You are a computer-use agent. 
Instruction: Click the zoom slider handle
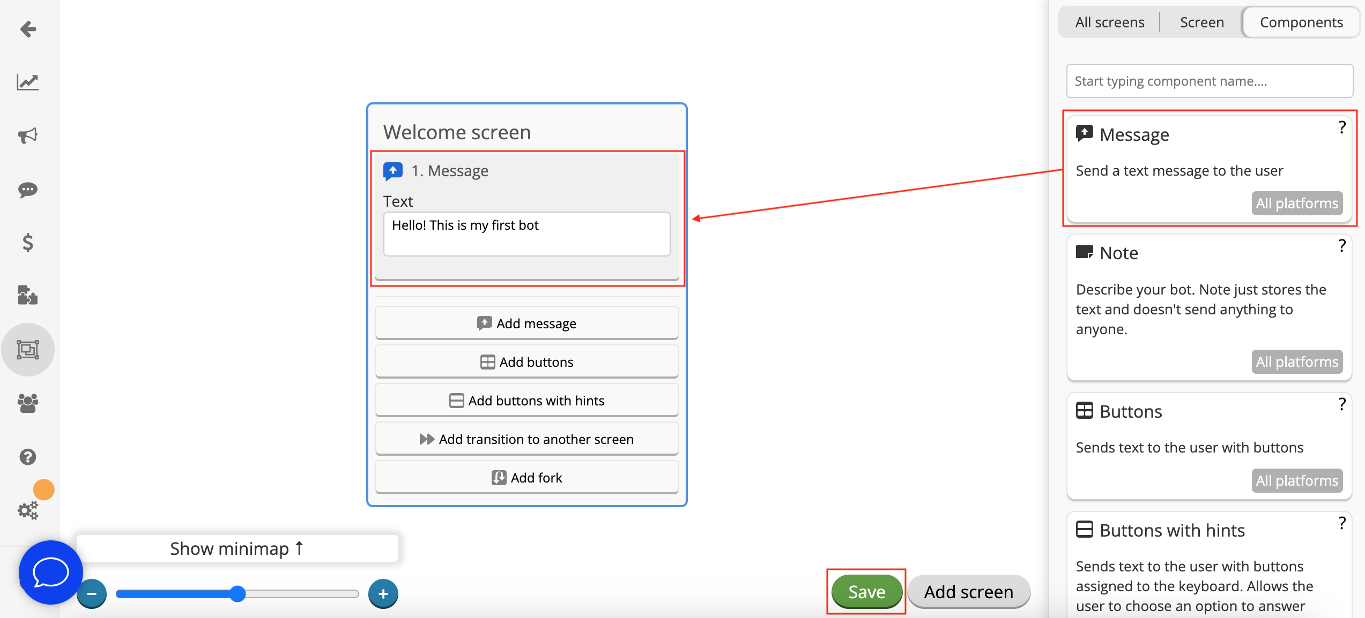(x=238, y=593)
